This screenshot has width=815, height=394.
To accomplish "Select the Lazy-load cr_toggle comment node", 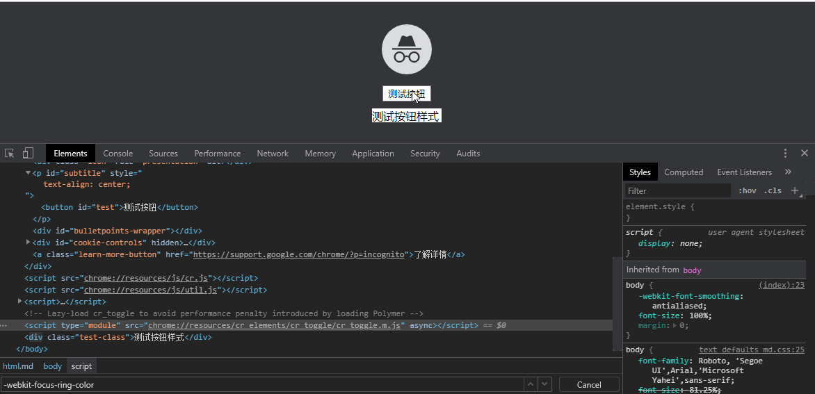I will tap(224, 313).
